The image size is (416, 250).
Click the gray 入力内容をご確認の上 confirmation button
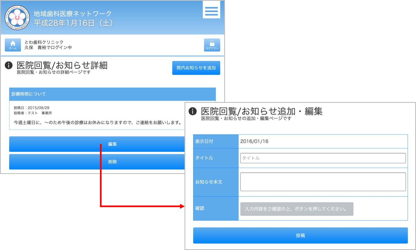pos(297,209)
